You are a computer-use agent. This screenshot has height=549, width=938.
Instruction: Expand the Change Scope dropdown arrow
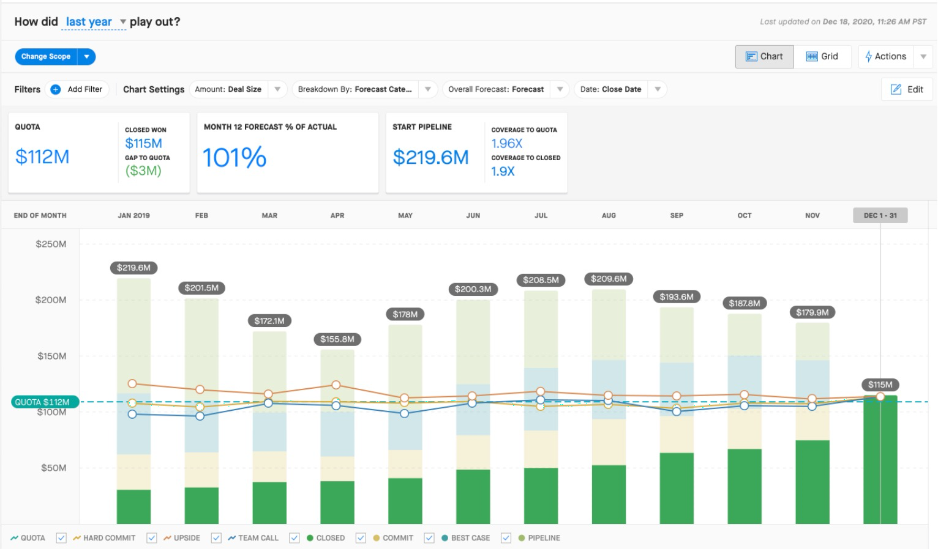pyautogui.click(x=87, y=56)
